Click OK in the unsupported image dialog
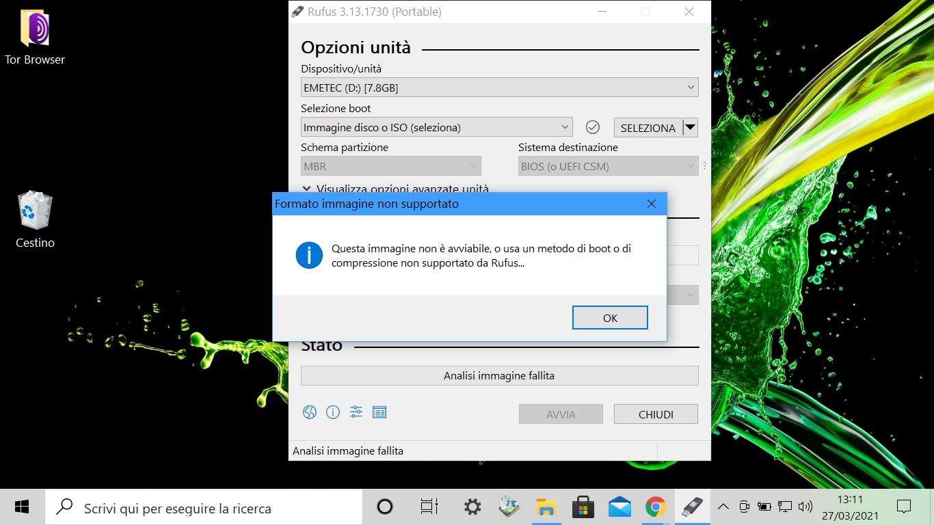Screen dimensions: 934x525 pyautogui.click(x=610, y=318)
